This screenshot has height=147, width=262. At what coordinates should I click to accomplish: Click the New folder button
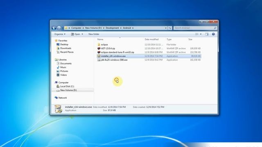[94, 34]
